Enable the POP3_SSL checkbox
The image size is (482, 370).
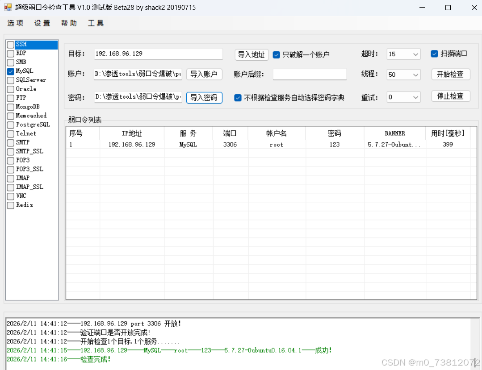pyautogui.click(x=10, y=169)
